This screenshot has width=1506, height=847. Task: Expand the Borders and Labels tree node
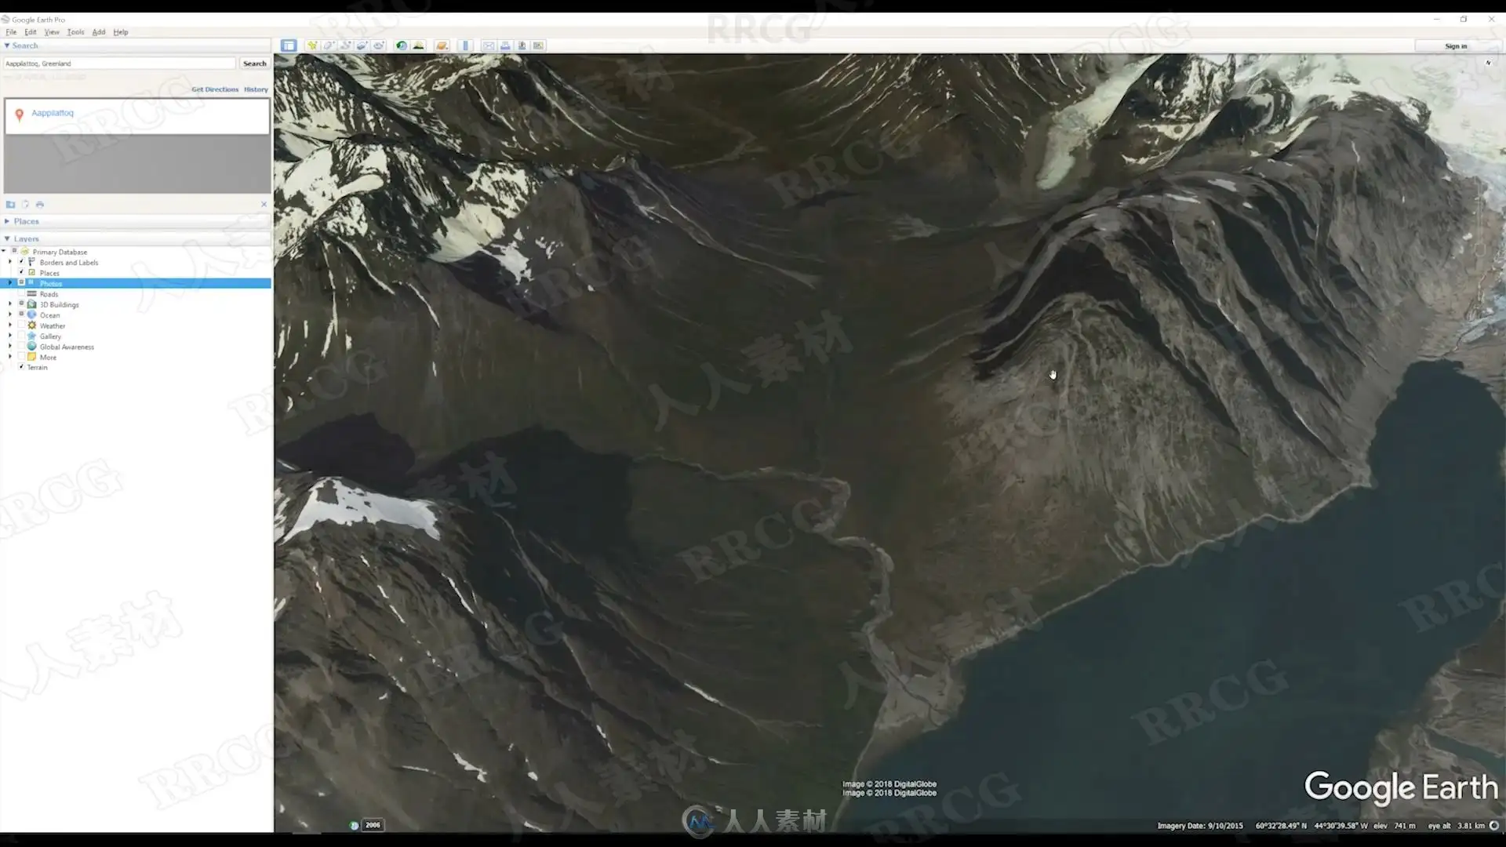pos(10,262)
